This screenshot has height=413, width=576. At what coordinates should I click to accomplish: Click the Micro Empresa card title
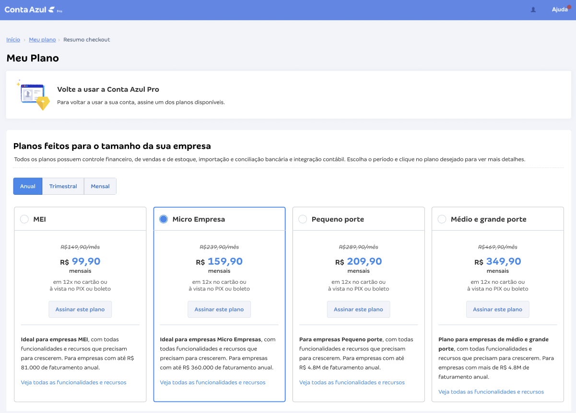pyautogui.click(x=199, y=219)
